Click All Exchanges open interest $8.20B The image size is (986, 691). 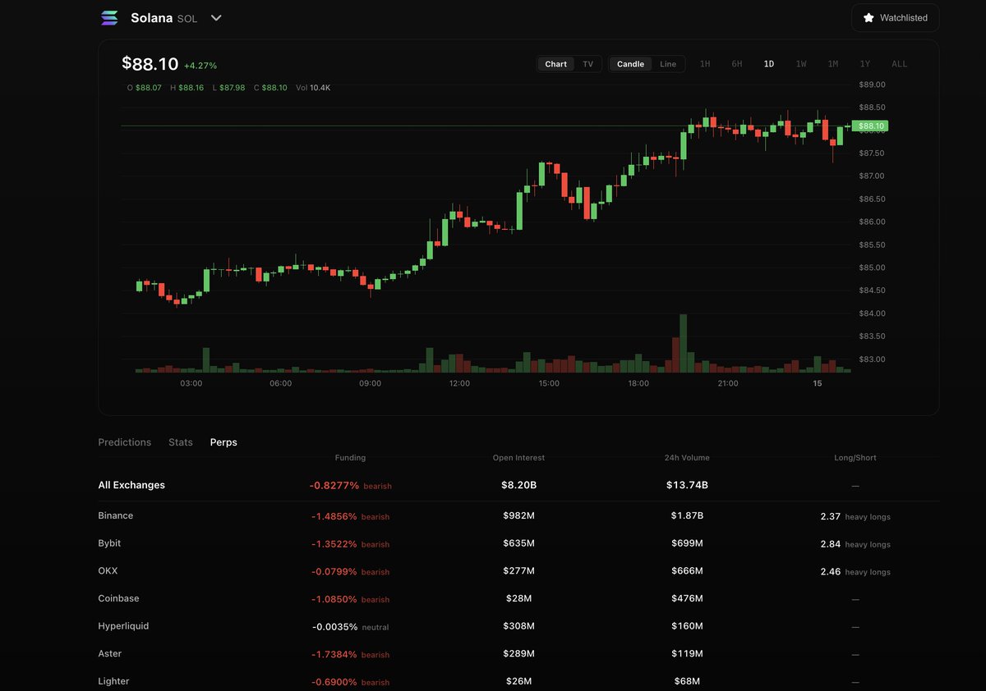pos(518,485)
